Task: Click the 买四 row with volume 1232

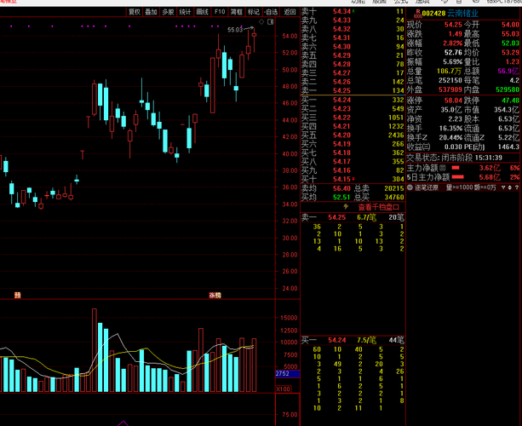Action: [353, 126]
